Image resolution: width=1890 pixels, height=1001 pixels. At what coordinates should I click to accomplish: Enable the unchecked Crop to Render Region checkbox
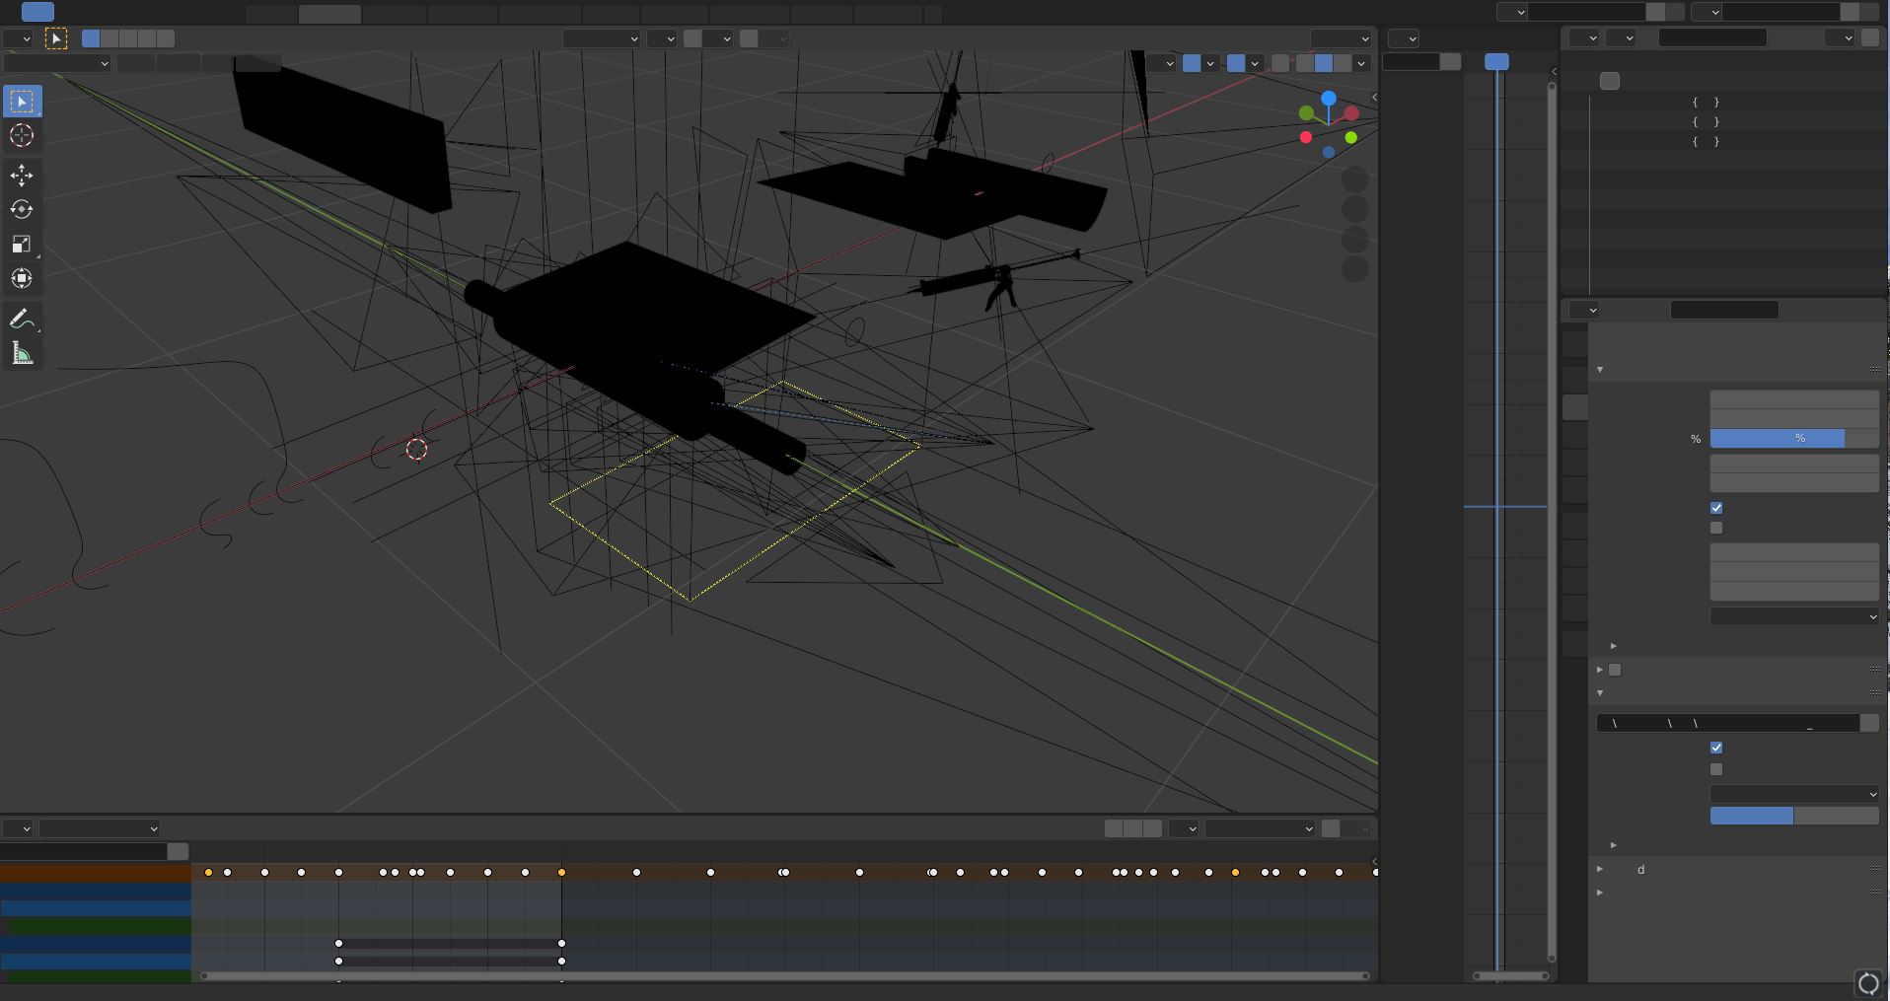click(x=1716, y=528)
